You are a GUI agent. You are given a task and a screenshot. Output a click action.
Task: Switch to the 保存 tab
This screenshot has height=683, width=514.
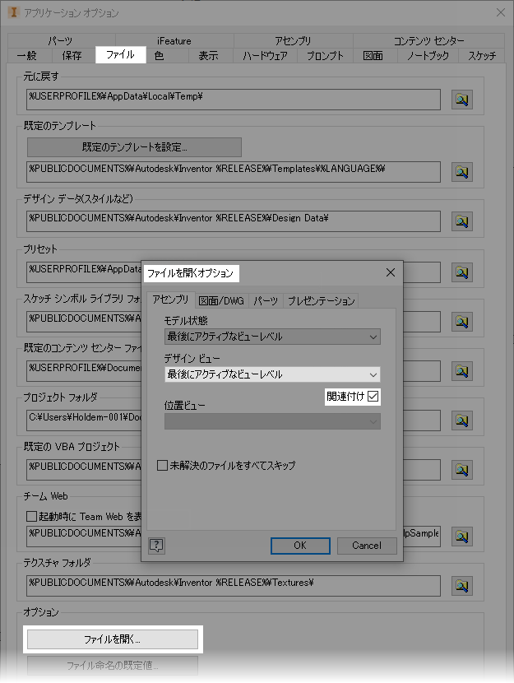72,56
